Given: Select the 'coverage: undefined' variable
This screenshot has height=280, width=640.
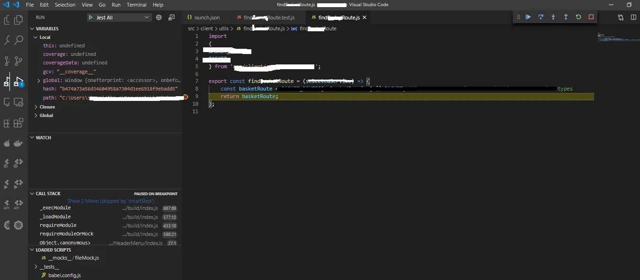Looking at the screenshot, I should click(x=105, y=54).
